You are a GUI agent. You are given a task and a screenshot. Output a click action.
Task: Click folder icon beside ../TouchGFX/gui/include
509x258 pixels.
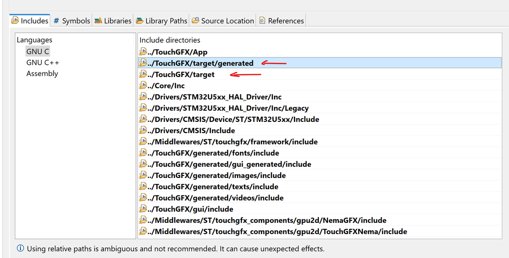click(143, 209)
